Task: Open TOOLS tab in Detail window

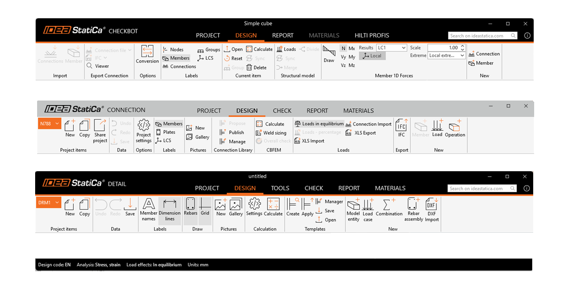Action: (280, 188)
